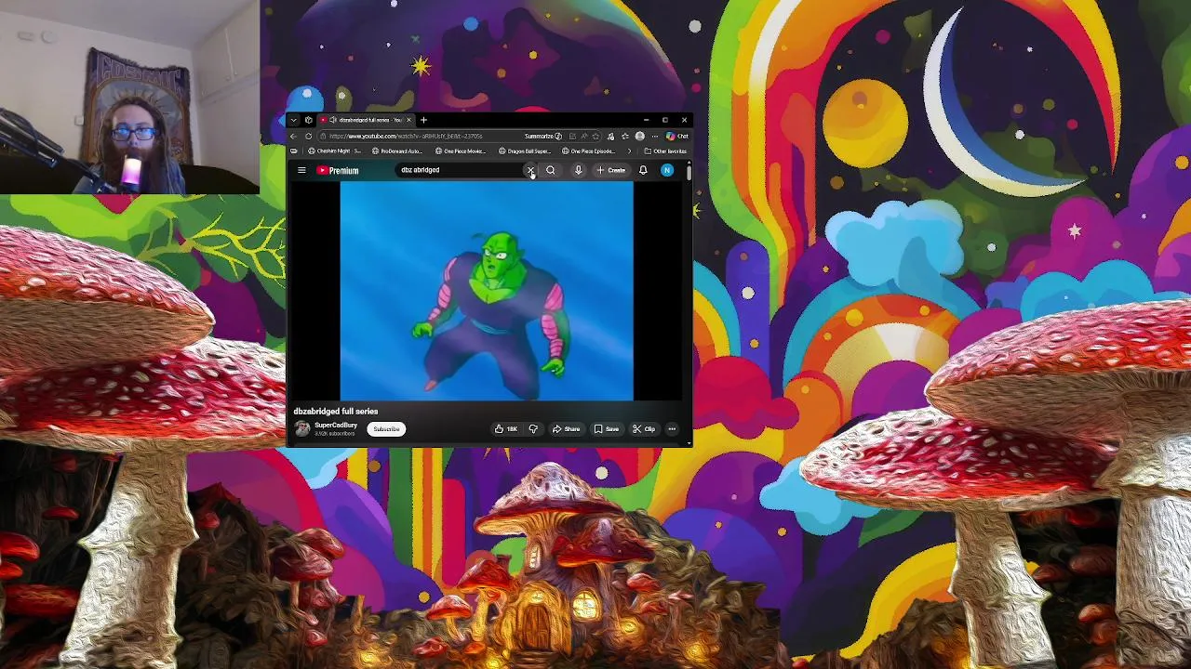Go to YouTube Premium home logo
This screenshot has height=669, width=1191.
tap(337, 170)
